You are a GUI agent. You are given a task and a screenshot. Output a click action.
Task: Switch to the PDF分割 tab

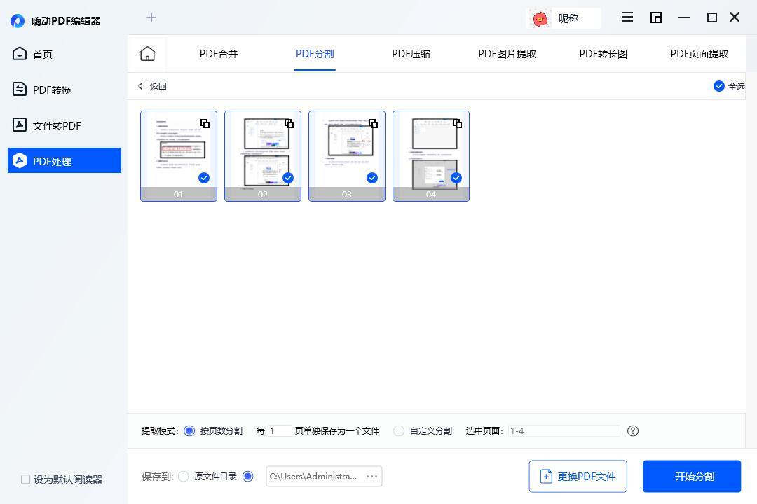[315, 54]
